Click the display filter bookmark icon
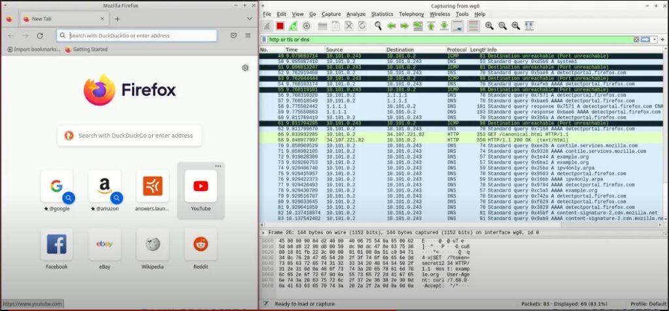 [265, 40]
